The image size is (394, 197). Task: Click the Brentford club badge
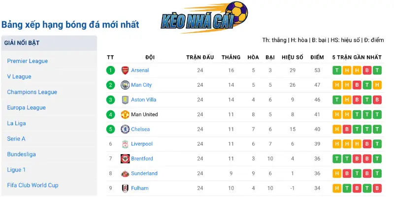pyautogui.click(x=125, y=159)
